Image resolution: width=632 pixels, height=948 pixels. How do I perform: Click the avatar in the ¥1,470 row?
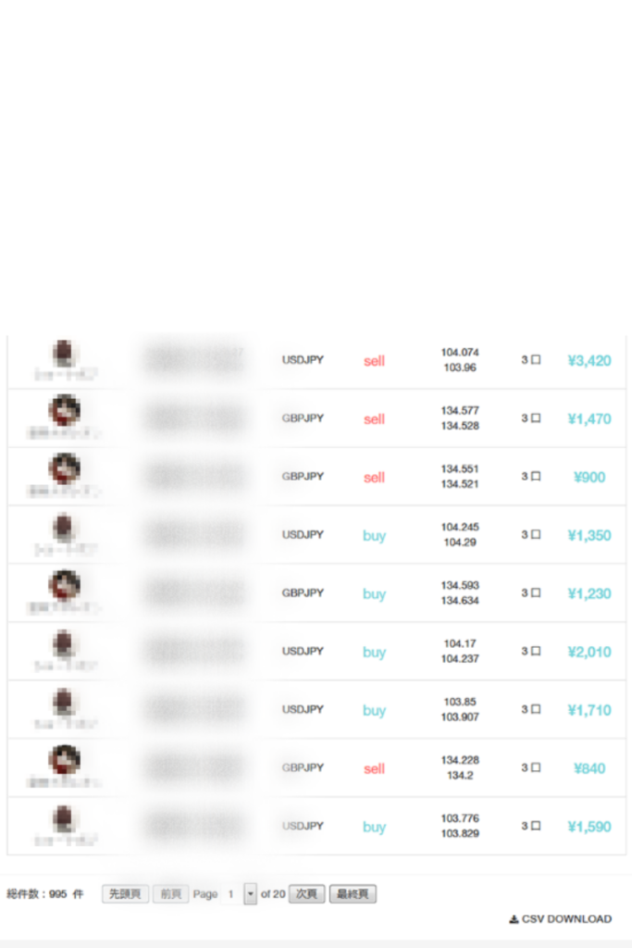64,410
